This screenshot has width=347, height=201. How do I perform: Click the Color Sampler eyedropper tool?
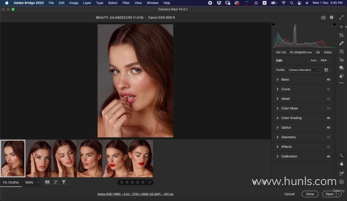click(x=341, y=173)
